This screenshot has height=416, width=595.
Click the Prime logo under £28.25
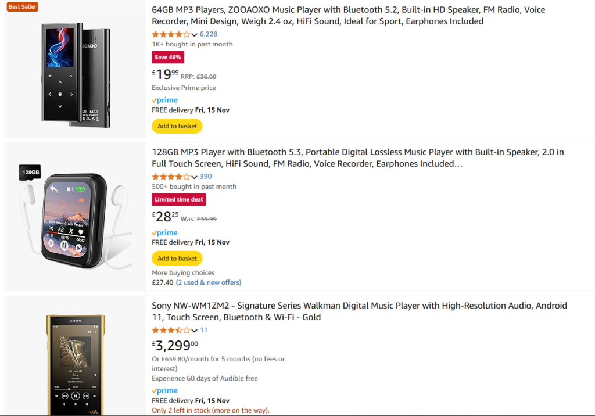164,232
